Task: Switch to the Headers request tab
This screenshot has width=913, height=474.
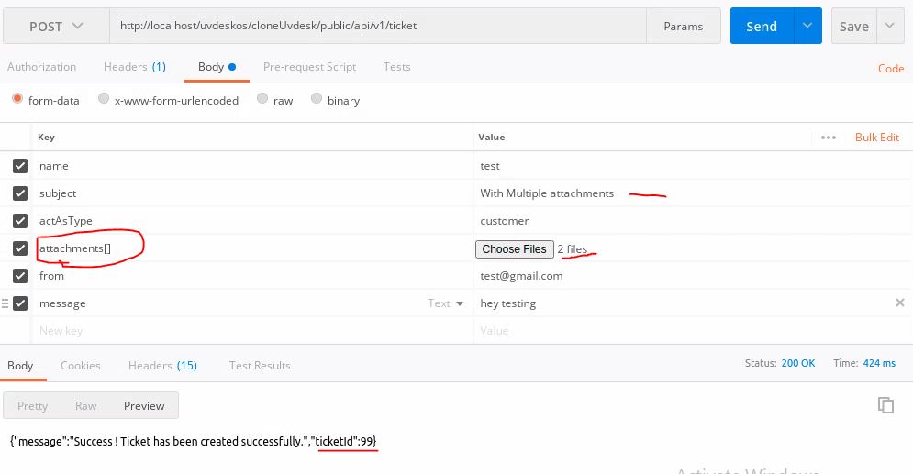Action: coord(134,67)
